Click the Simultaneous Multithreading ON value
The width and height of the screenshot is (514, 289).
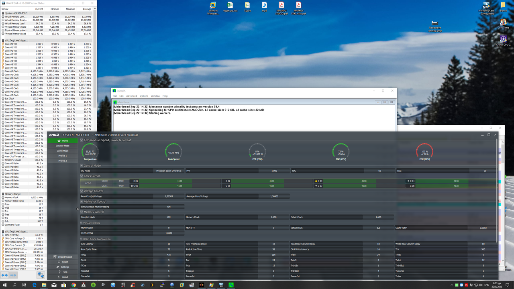point(169,207)
